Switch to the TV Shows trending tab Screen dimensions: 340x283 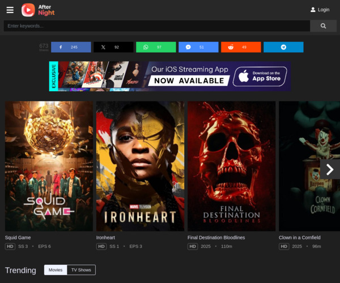click(x=81, y=270)
